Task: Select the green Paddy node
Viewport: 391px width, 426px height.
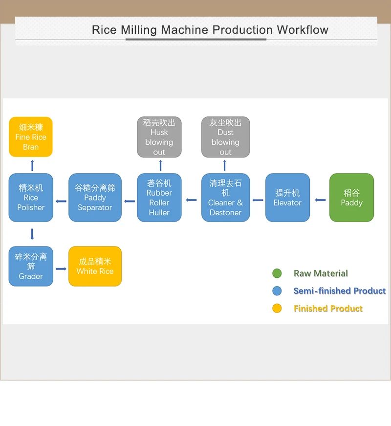Action: tap(351, 198)
